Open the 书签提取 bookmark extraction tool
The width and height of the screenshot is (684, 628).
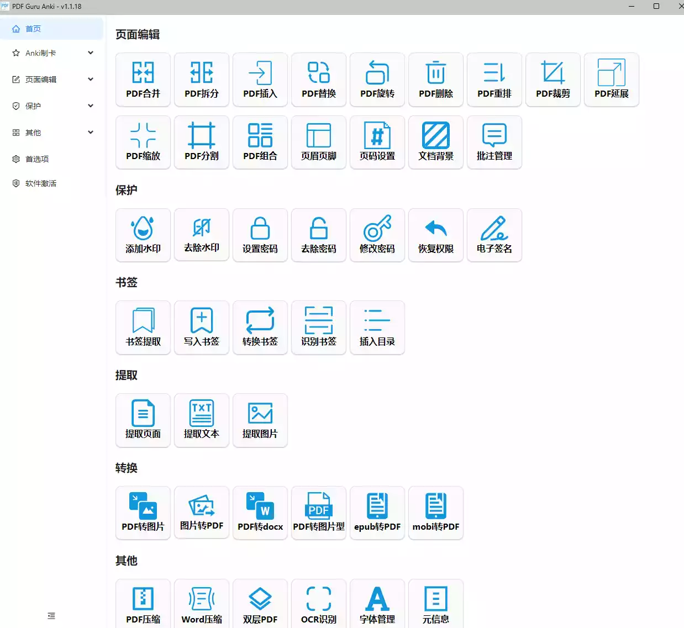click(x=143, y=328)
